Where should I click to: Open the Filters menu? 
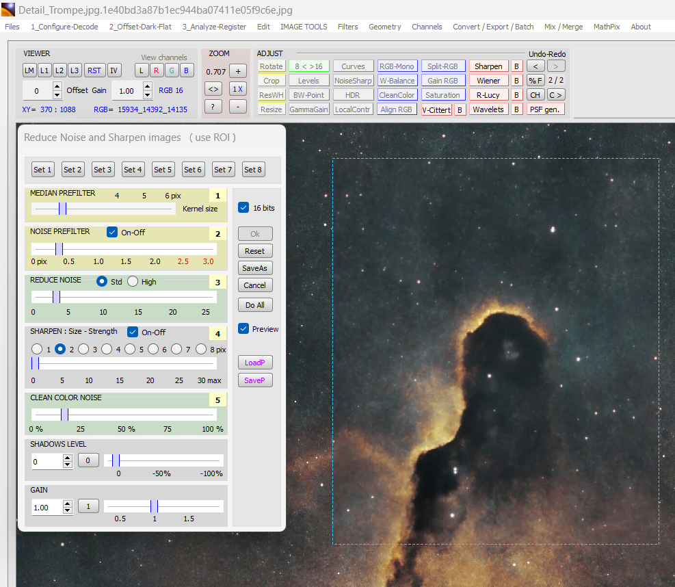(x=347, y=27)
